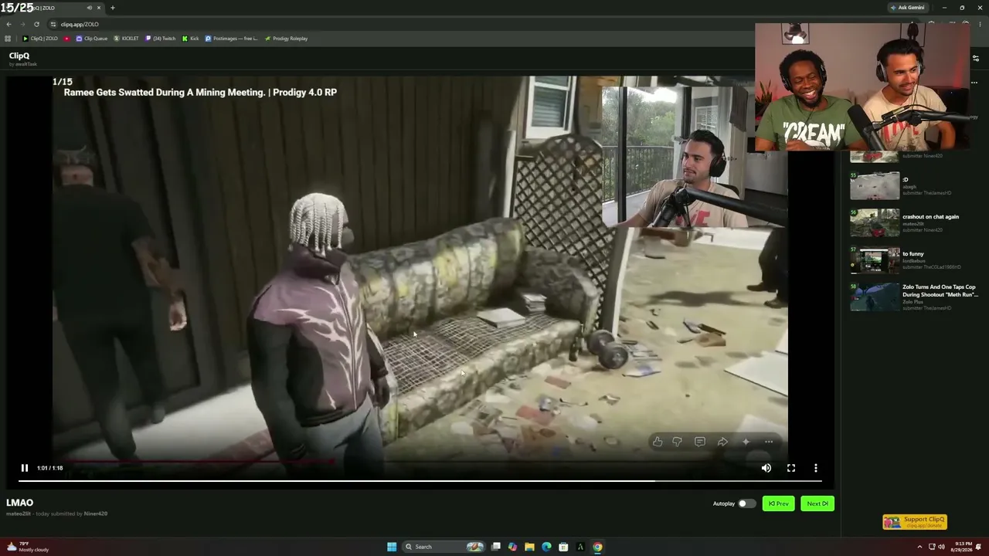989x556 pixels.
Task: Open the Postimages bookmark
Action: pos(231,39)
